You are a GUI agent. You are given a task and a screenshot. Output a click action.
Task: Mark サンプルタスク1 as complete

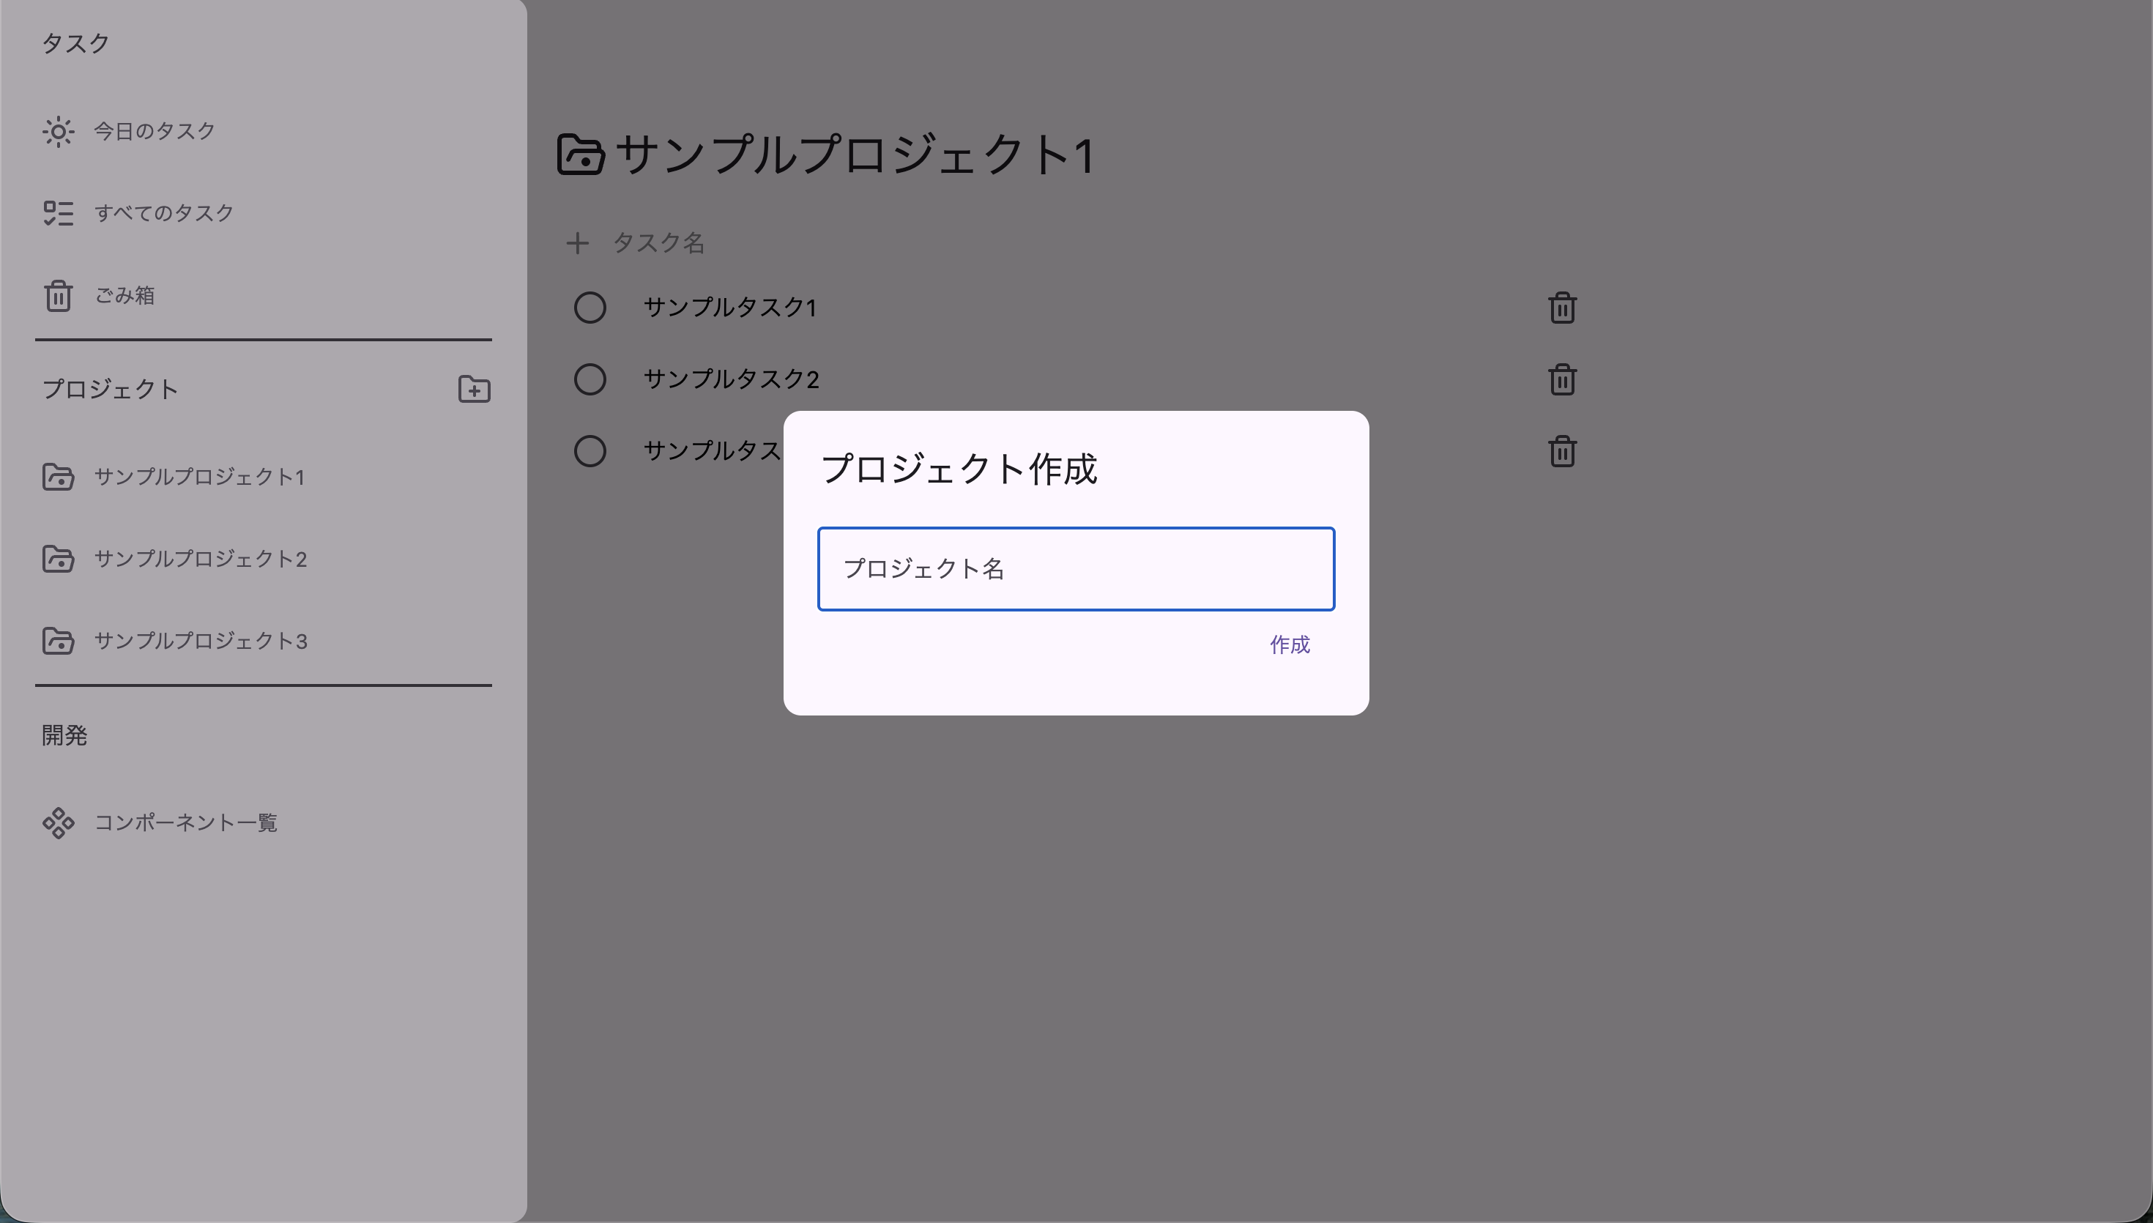[x=590, y=308]
